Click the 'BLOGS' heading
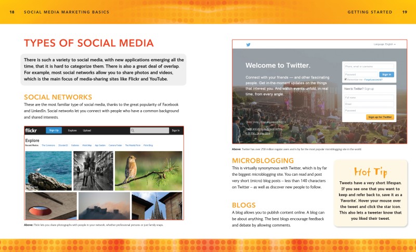Viewport: 416px width, 252px height. [x=244, y=205]
